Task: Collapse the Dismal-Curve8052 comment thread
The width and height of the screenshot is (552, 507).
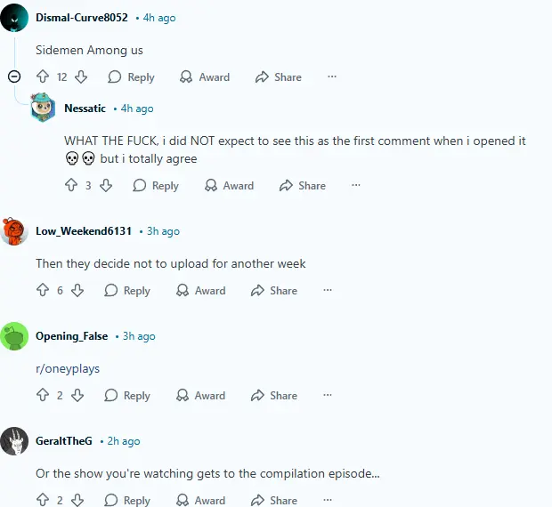Action: [14, 76]
